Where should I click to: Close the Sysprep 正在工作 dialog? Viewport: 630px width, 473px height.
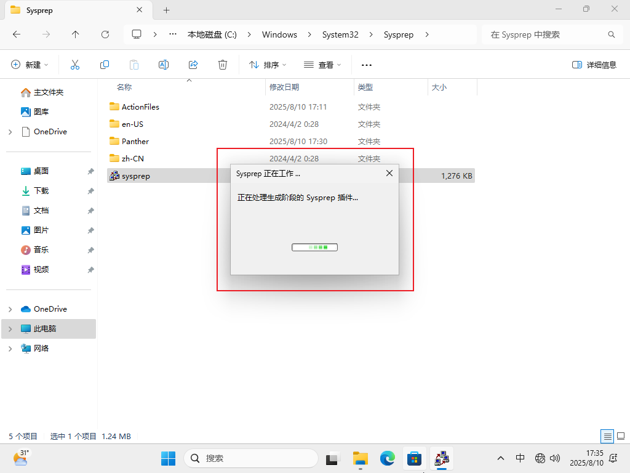(x=389, y=173)
